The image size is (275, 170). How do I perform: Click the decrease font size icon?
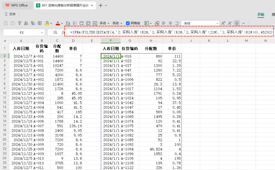[230, 23]
